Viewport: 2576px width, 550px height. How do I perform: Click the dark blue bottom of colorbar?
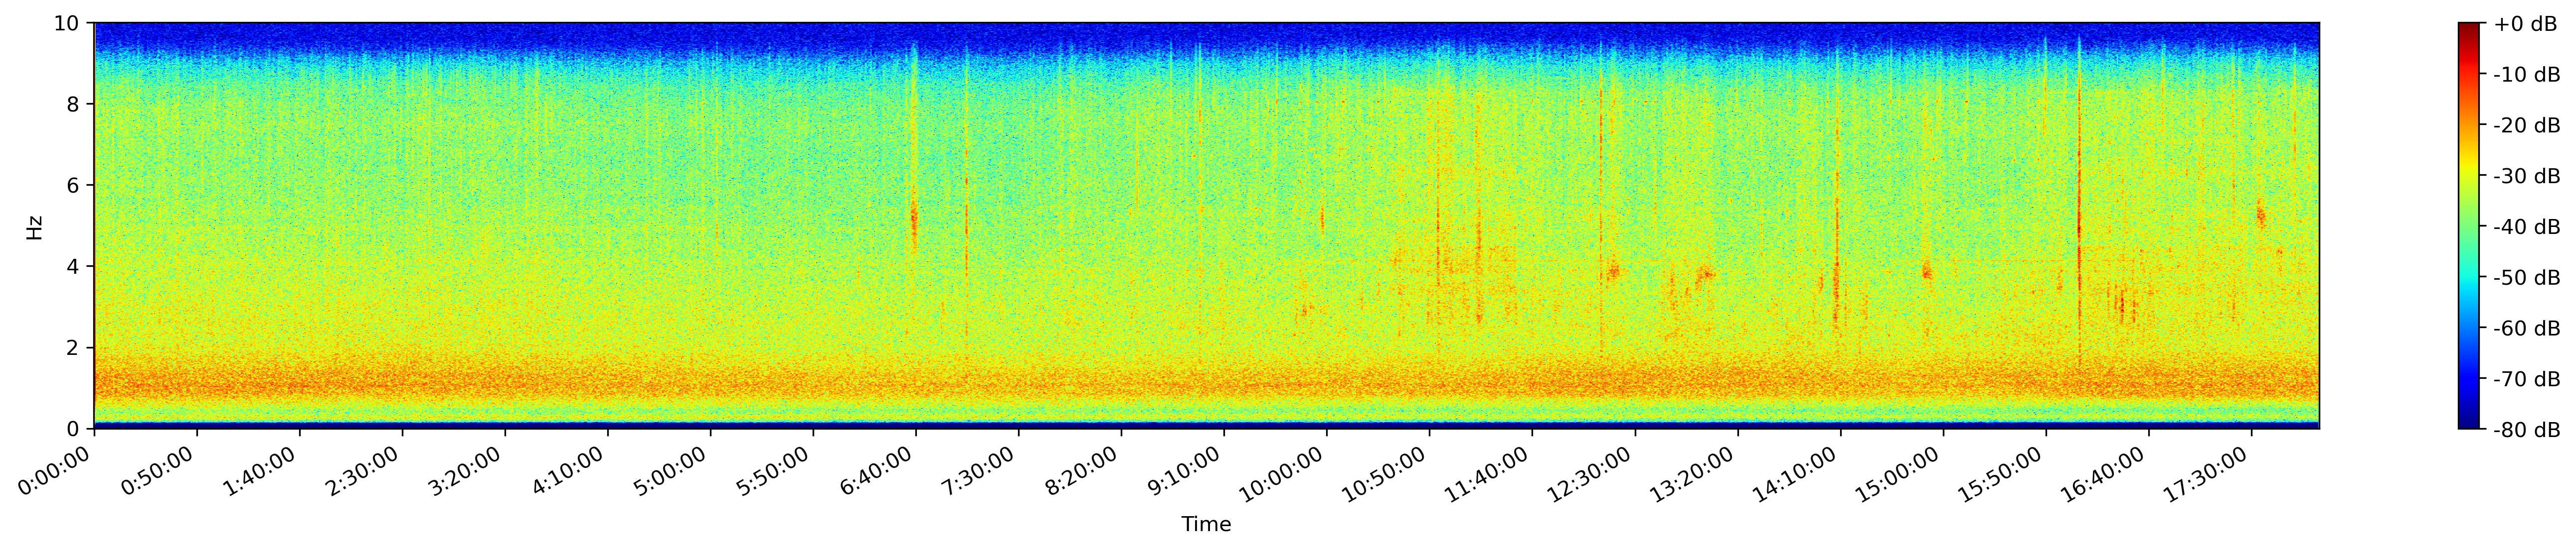click(x=2468, y=423)
